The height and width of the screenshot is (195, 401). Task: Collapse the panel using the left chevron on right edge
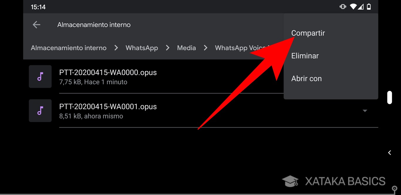pos(389,152)
